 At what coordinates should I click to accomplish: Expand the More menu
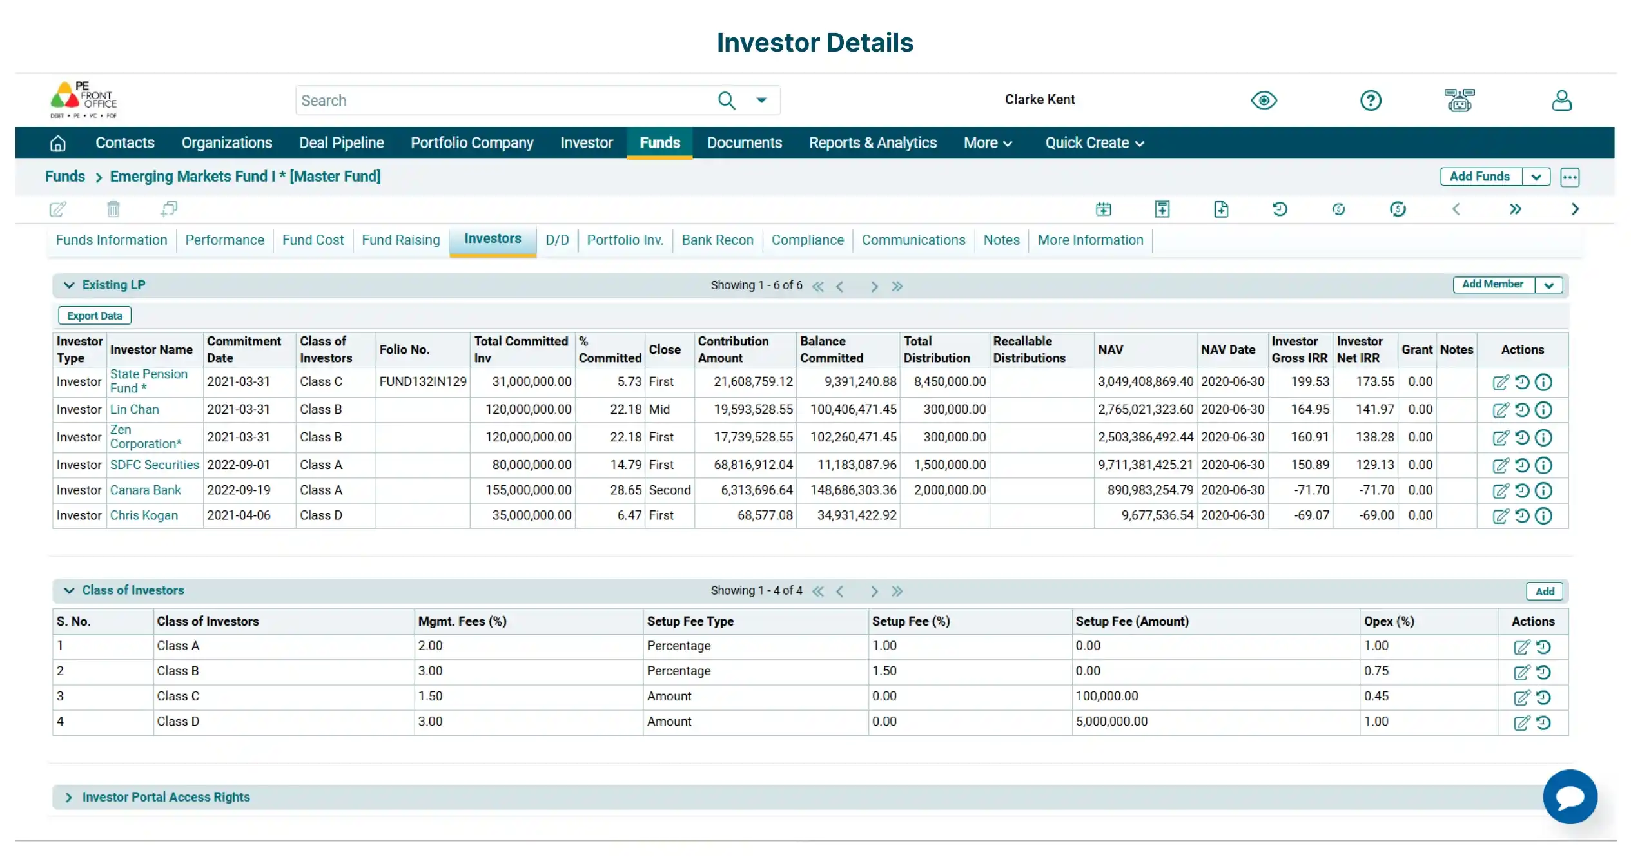988,143
